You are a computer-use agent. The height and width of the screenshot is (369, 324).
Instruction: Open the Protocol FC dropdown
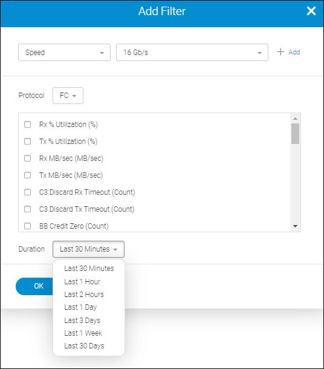point(68,96)
